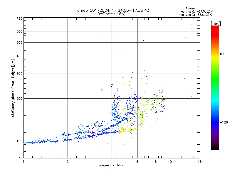This screenshot has width=235, height=176.
Task: Click the y-axis tick label '100'
Action: 19,141
